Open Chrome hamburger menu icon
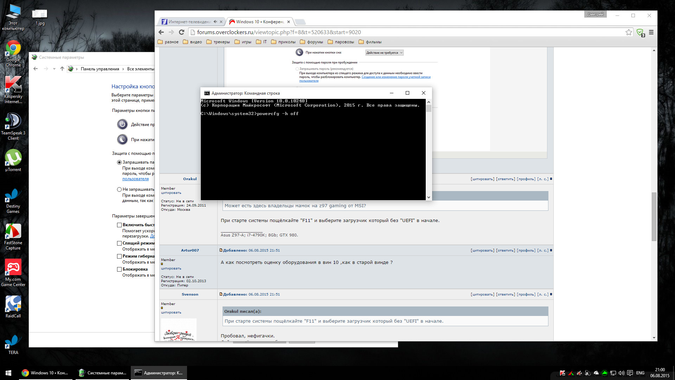This screenshot has height=380, width=675. click(651, 32)
